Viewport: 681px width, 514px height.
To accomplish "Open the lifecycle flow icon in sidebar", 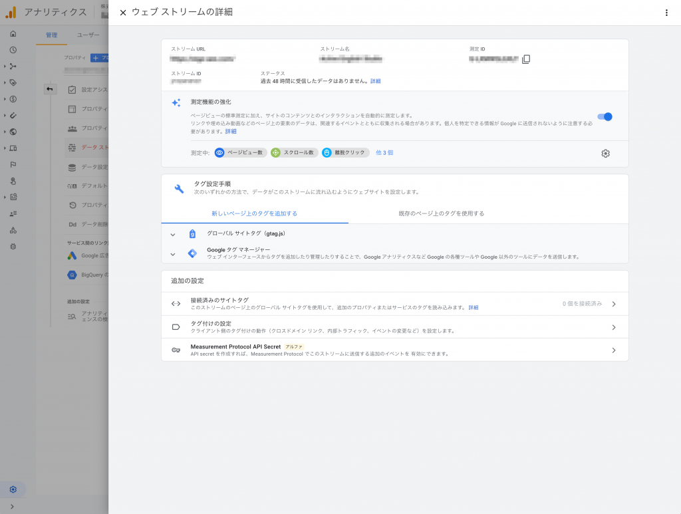I will click(x=13, y=66).
